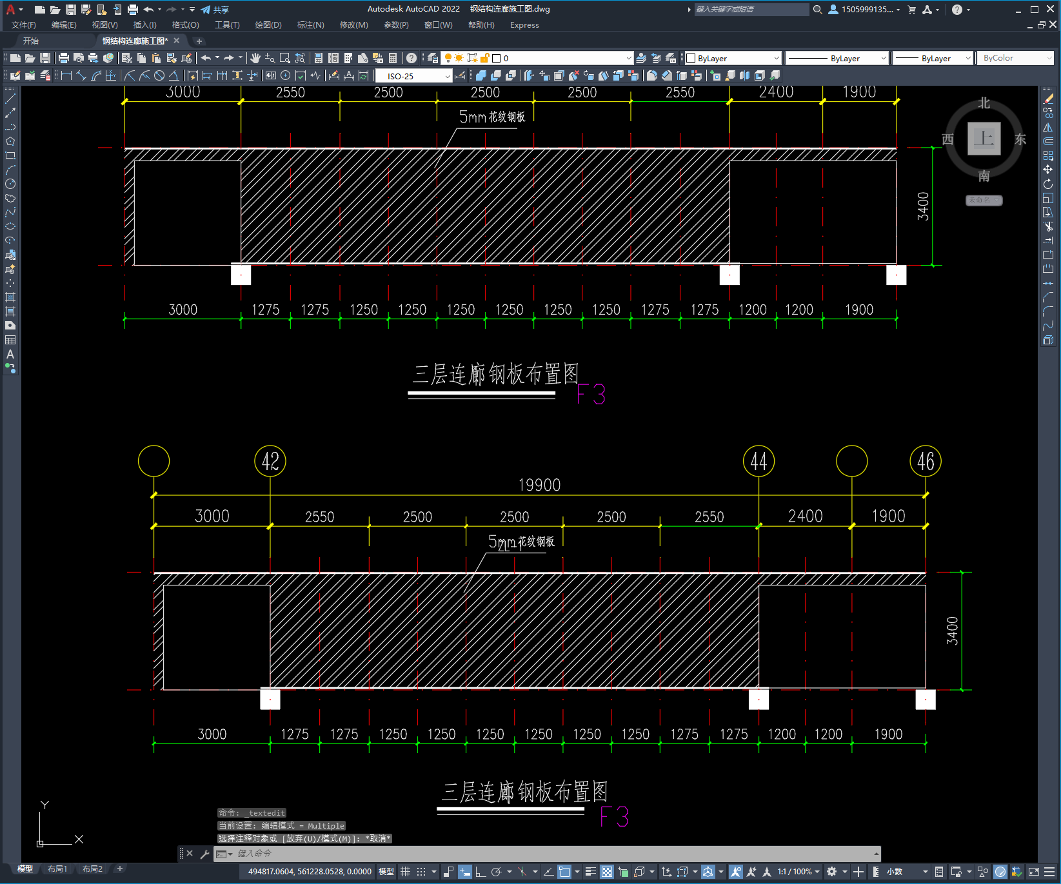Viewport: 1061px width, 884px height.
Task: Toggle snap mode in the status bar
Action: tap(421, 872)
